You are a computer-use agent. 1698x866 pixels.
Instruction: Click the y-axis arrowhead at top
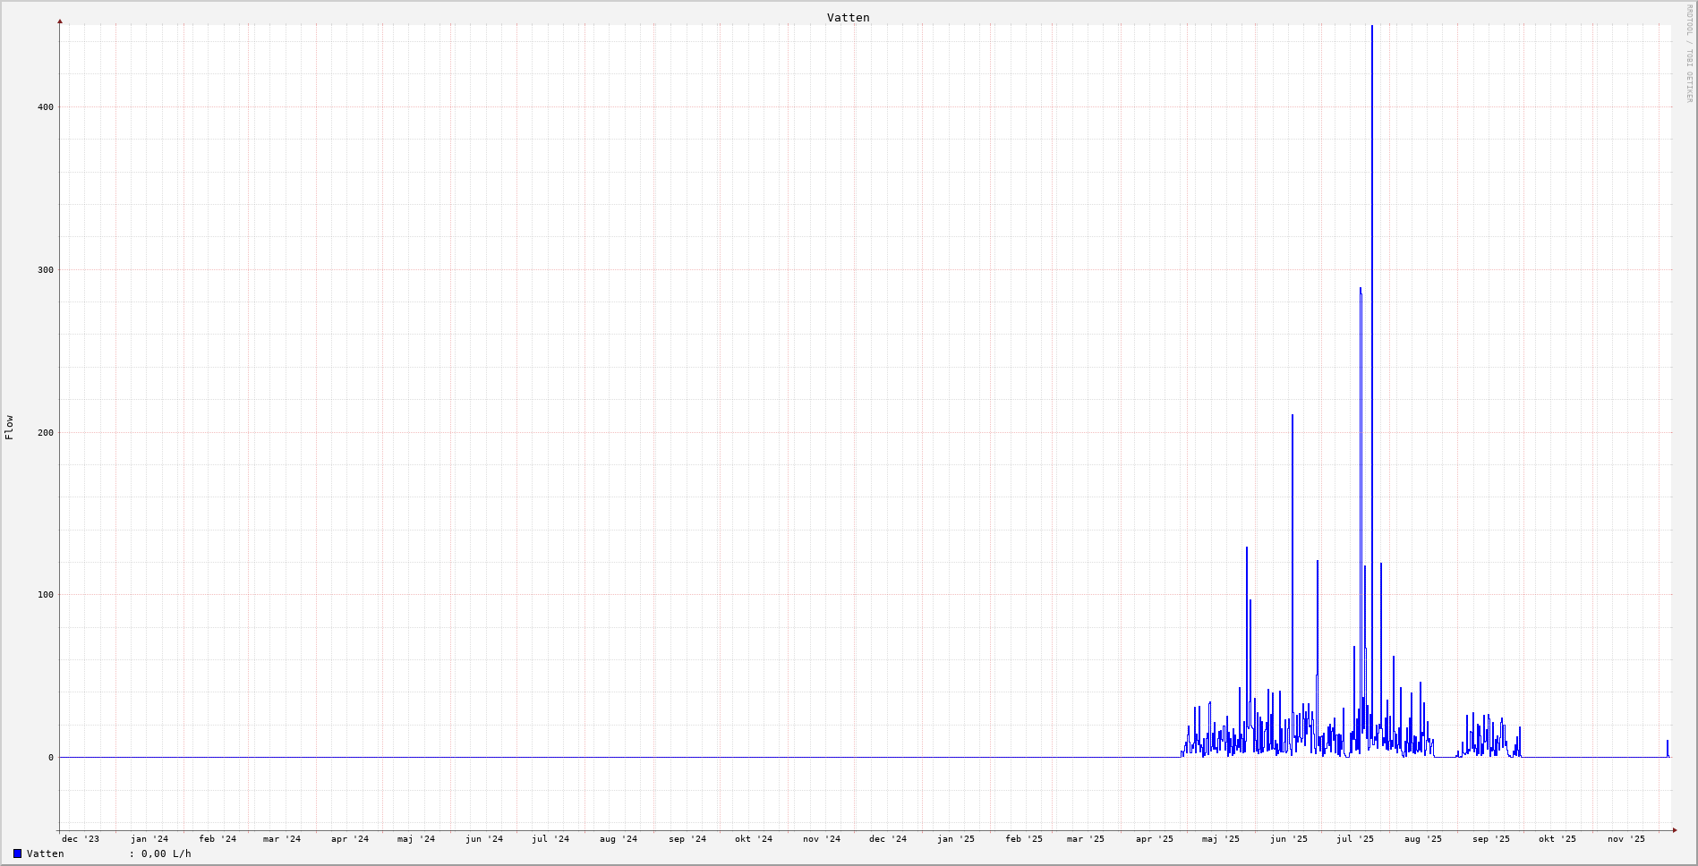point(60,21)
